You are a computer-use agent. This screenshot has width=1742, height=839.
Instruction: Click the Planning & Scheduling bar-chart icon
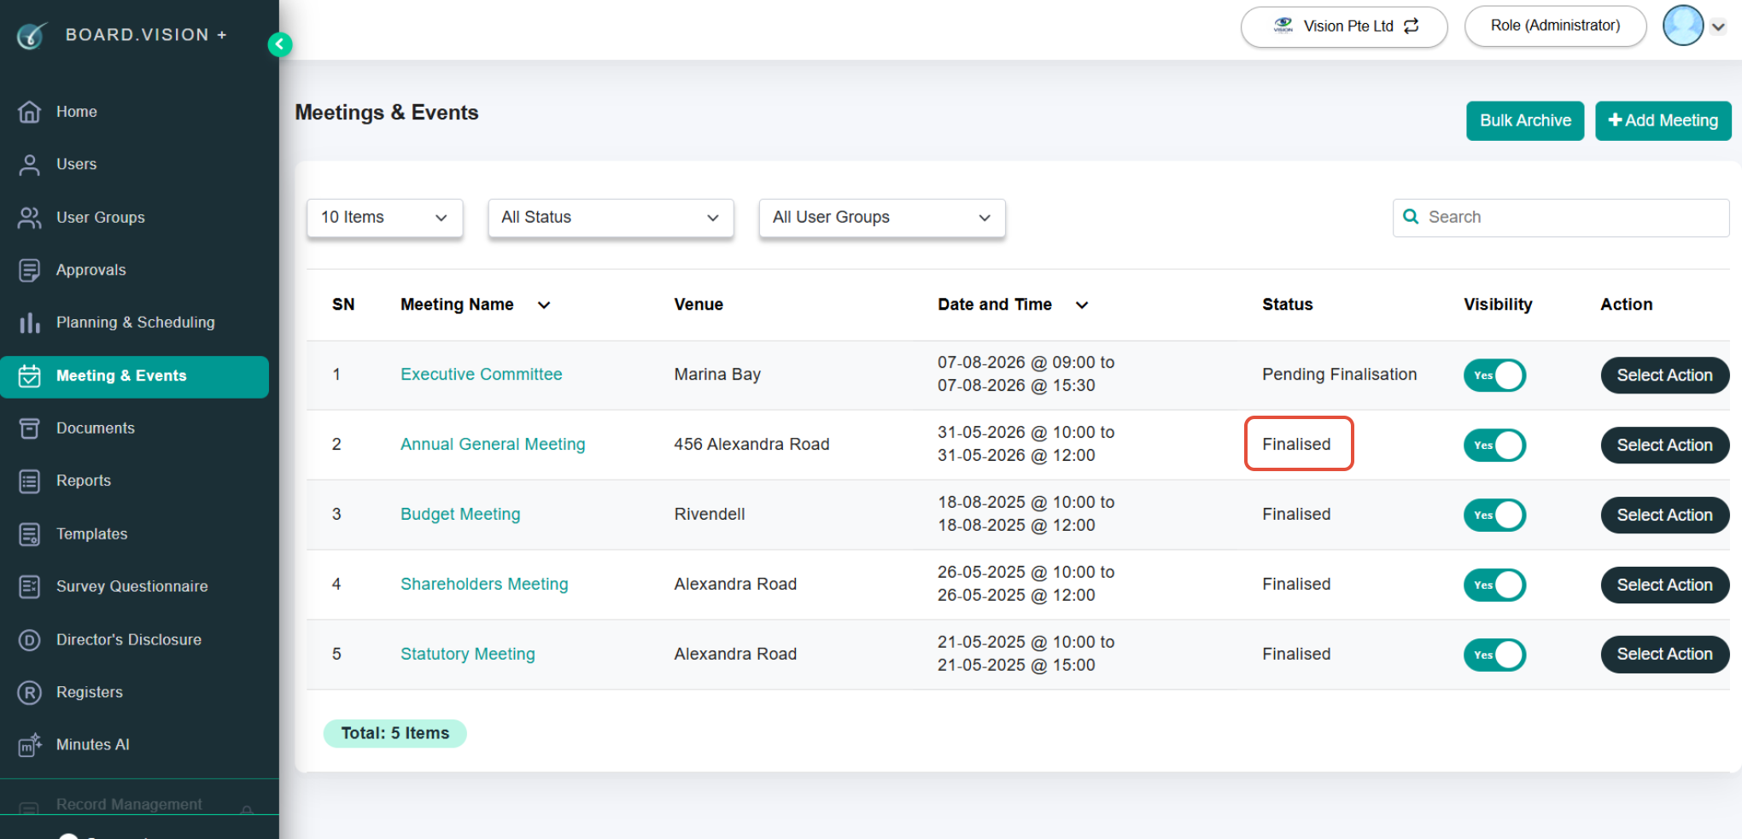[30, 323]
